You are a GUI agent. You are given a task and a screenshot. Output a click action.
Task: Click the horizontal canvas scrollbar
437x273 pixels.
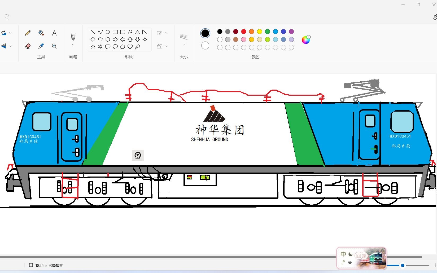pyautogui.click(x=211, y=257)
